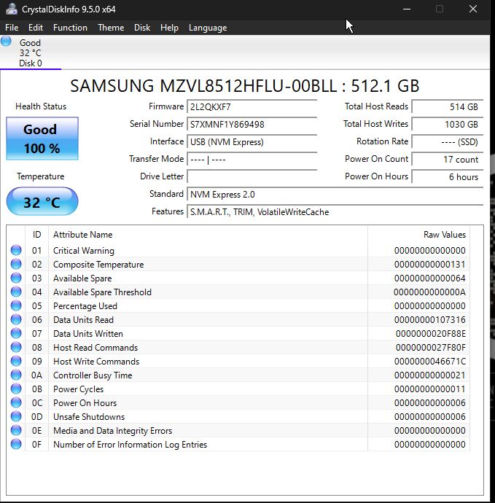
Task: Close the CrystalDiskInfo window
Action: (x=473, y=9)
